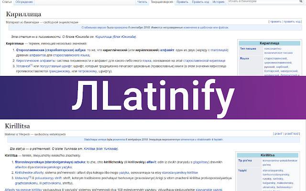Click staroslavyanskiy in the Kirillitsa infobox
This screenshot has height=191, width=306.
point(273,170)
